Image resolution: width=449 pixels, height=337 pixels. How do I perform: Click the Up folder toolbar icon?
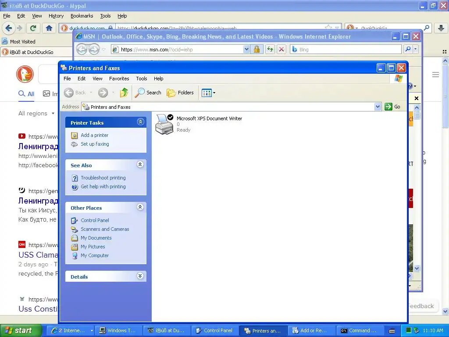tap(124, 93)
